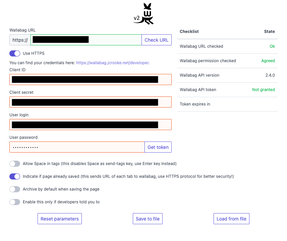Enable the Use HTTPS toggle
The image size is (287, 241).
15,53
